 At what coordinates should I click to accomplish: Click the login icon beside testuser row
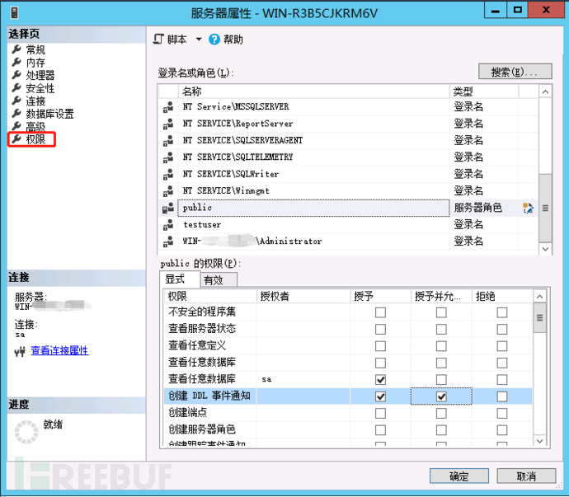coord(168,225)
